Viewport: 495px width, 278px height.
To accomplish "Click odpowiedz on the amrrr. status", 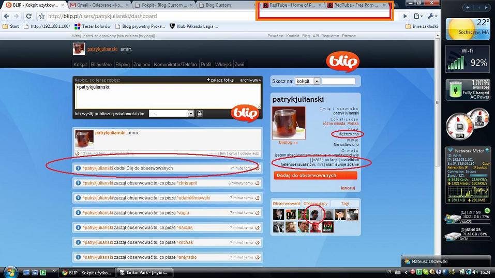I will tap(249, 153).
